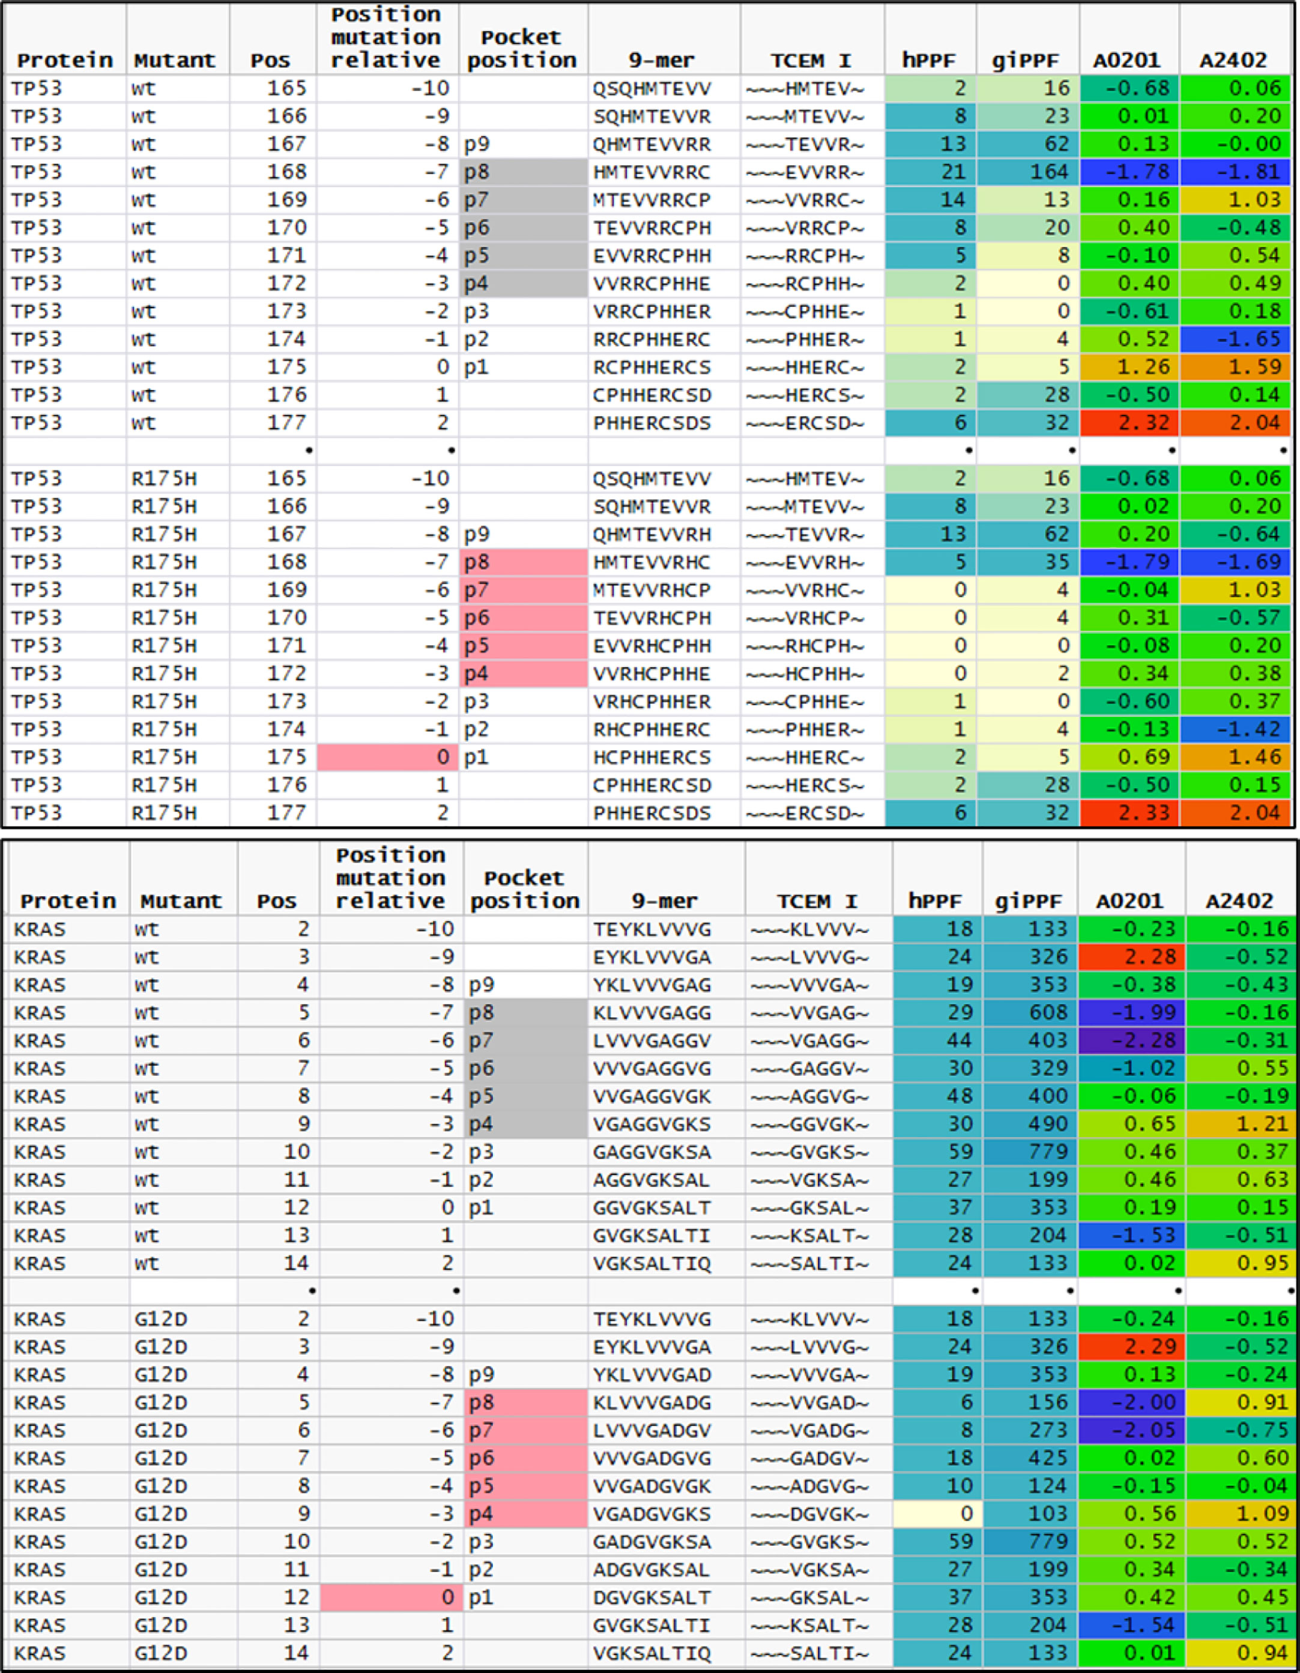Click the A2402 value 1.09
This screenshot has width=1300, height=1673.
click(1241, 1514)
